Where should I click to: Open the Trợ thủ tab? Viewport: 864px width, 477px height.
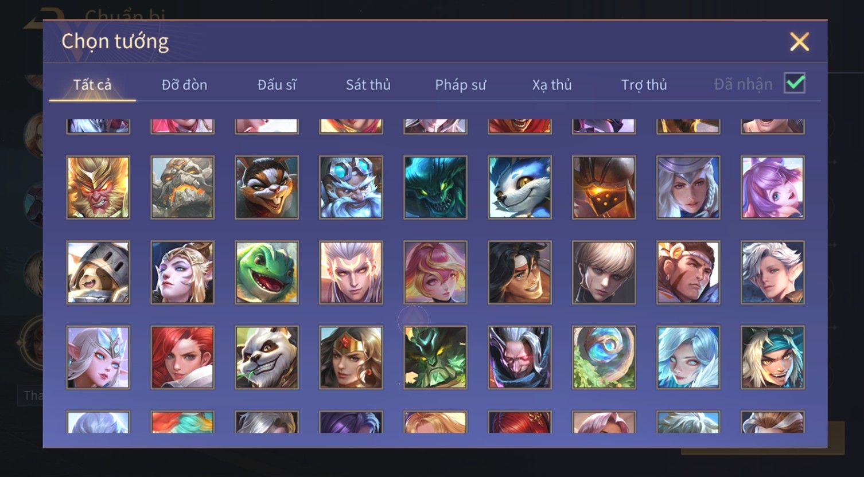[644, 85]
